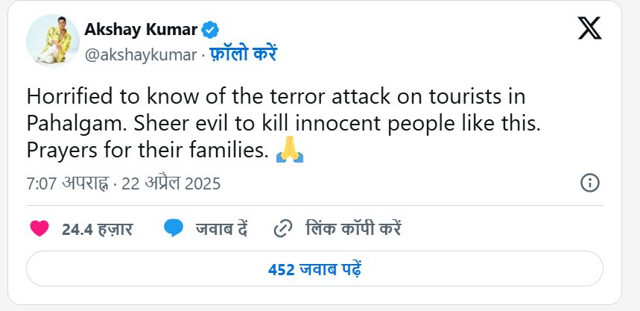
Task: Click the blue reply bubble icon
Action: 174,228
